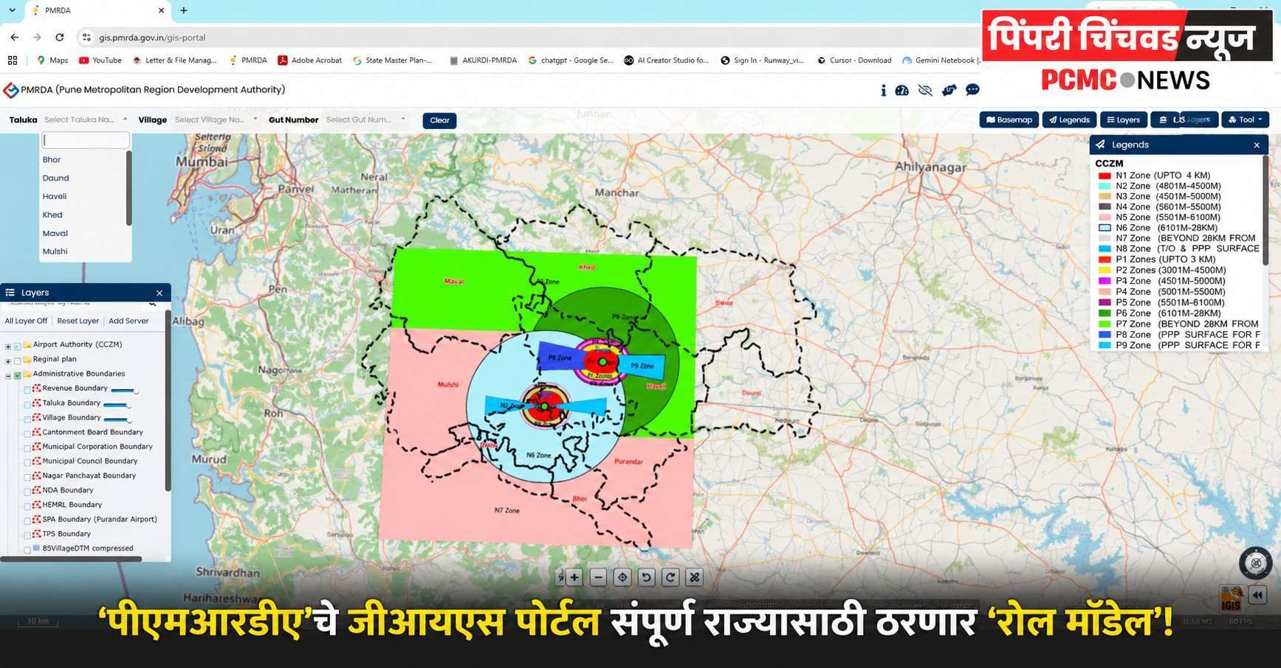Enable Municipal Corporation Boundary checkbox
1281x668 pixels.
tap(27, 448)
